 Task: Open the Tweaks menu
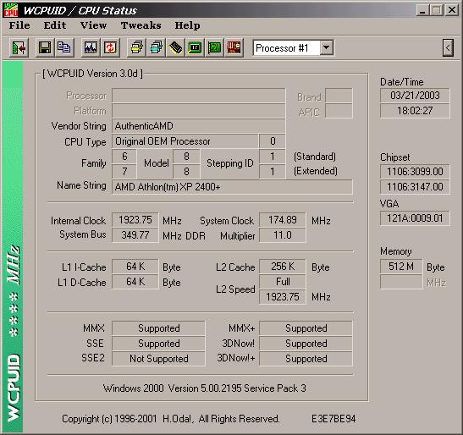click(x=141, y=25)
